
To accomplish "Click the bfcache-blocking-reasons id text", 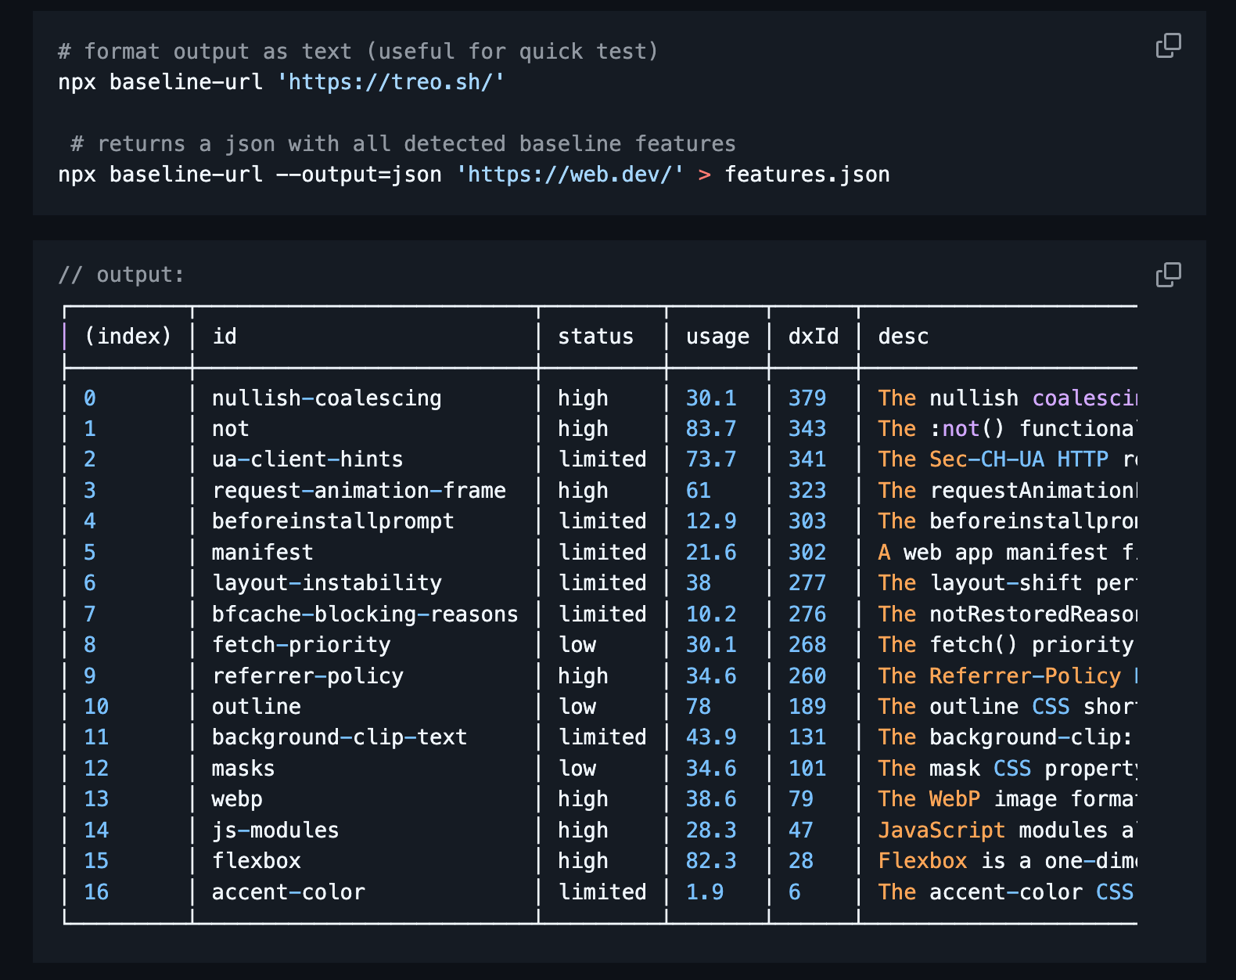I will (365, 614).
